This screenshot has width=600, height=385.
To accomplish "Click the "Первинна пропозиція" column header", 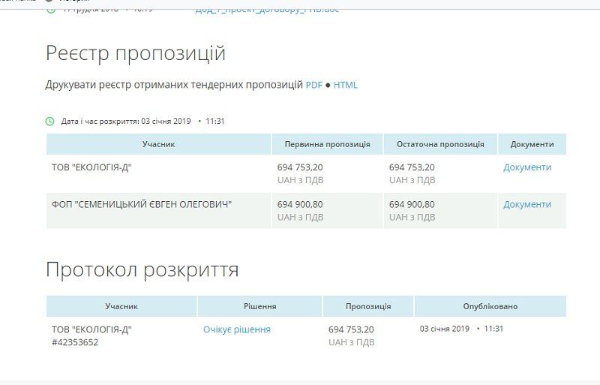I will (327, 144).
